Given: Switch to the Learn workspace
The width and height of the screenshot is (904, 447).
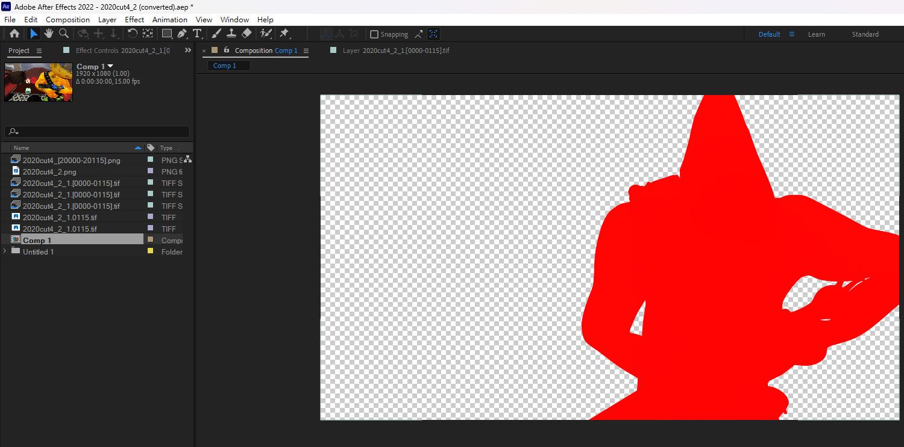Looking at the screenshot, I should tap(817, 34).
